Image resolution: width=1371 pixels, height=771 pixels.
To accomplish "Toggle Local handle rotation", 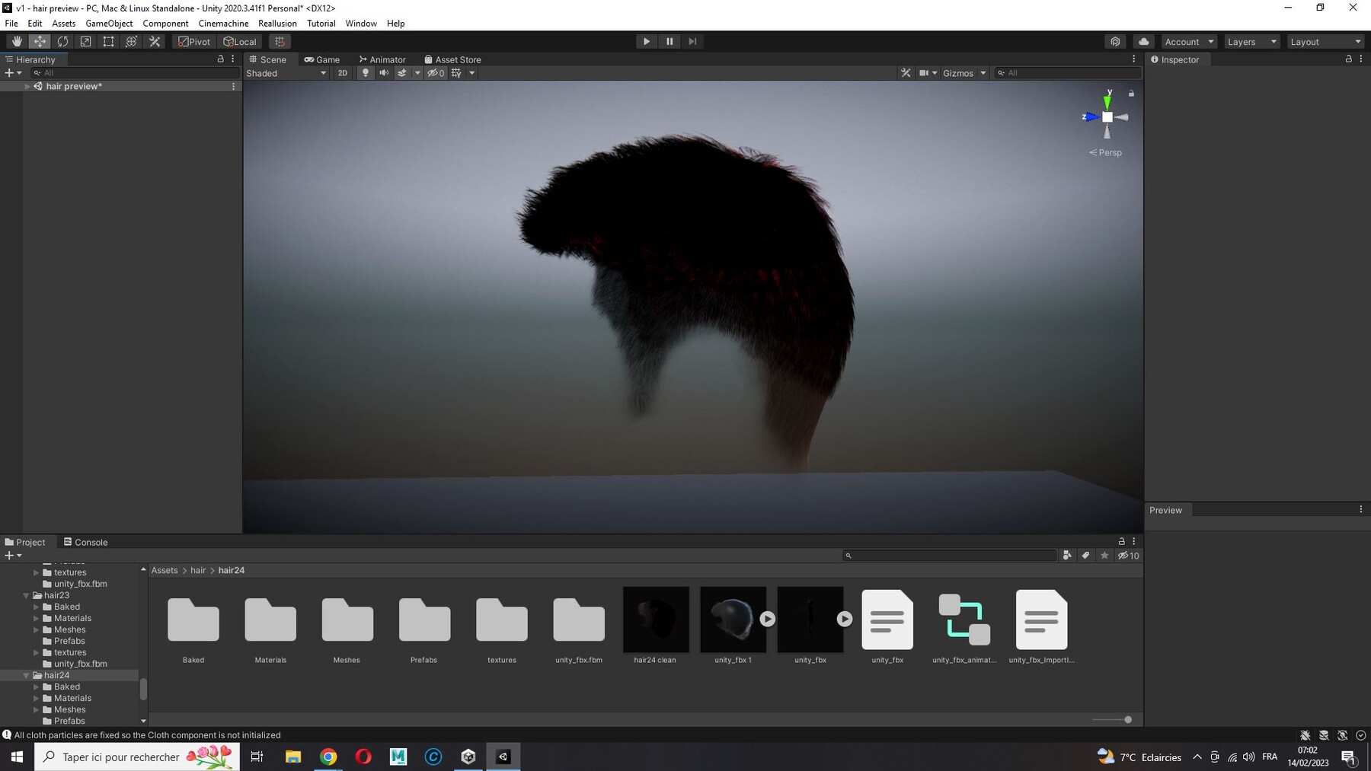I will point(240,42).
